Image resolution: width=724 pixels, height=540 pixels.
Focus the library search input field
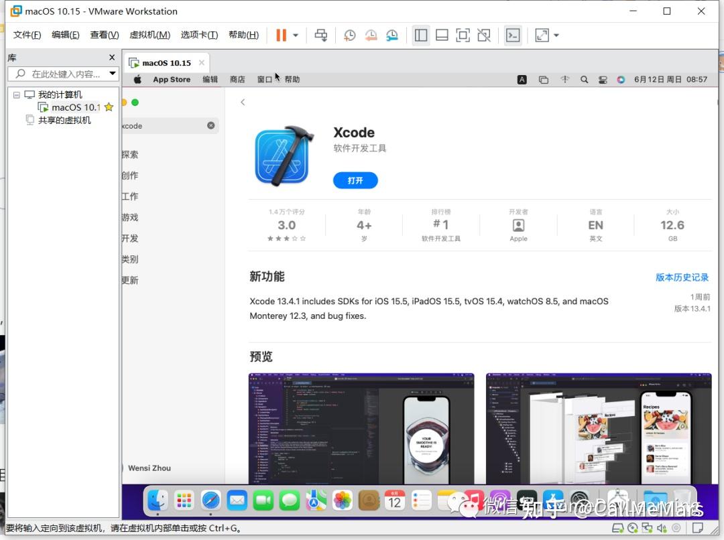62,74
